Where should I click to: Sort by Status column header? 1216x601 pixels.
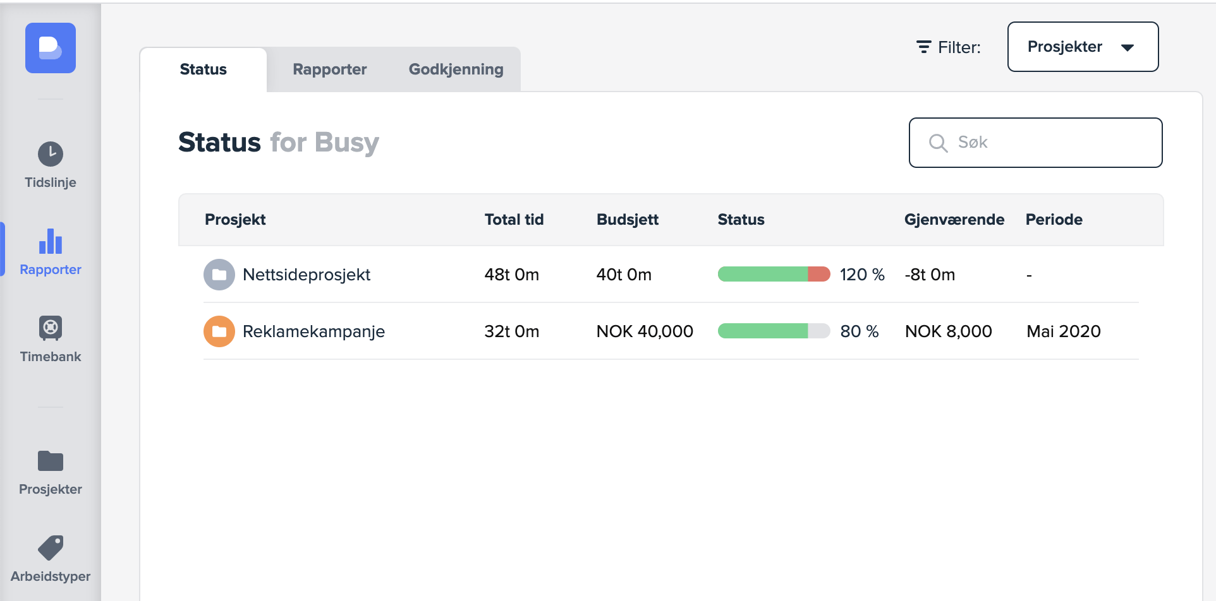point(741,220)
